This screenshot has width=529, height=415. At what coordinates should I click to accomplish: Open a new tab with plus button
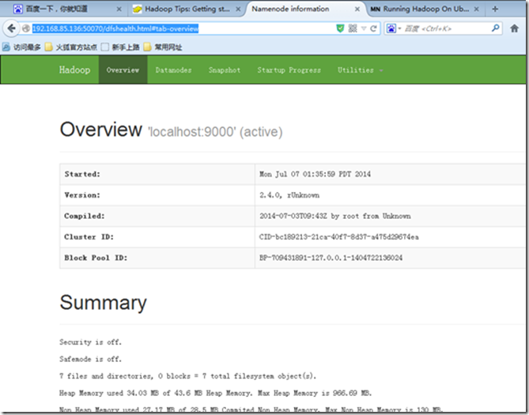point(495,9)
